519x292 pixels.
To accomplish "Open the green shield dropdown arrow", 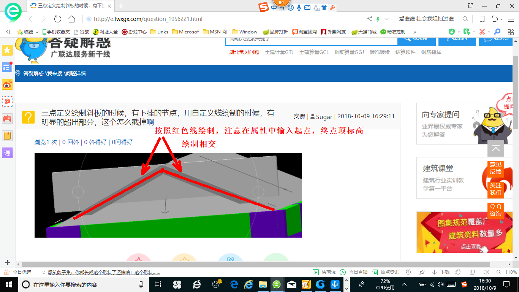I will point(459,32).
